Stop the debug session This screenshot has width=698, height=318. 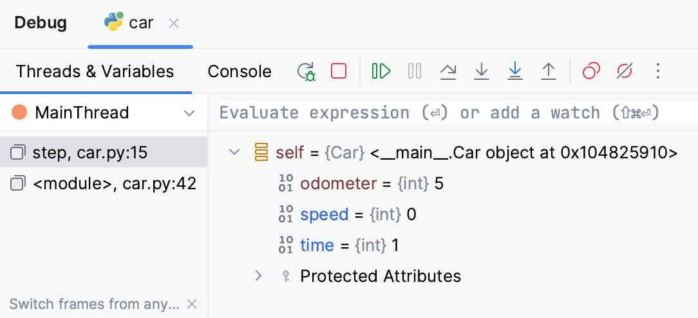tap(339, 71)
